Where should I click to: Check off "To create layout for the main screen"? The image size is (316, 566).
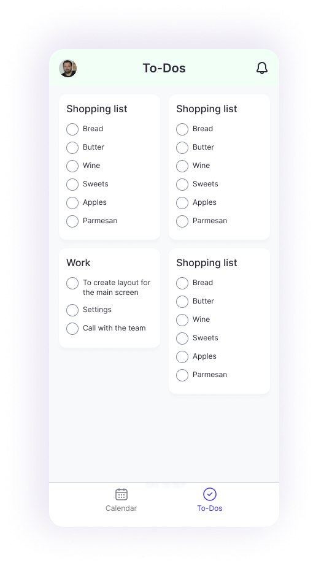pos(72,283)
